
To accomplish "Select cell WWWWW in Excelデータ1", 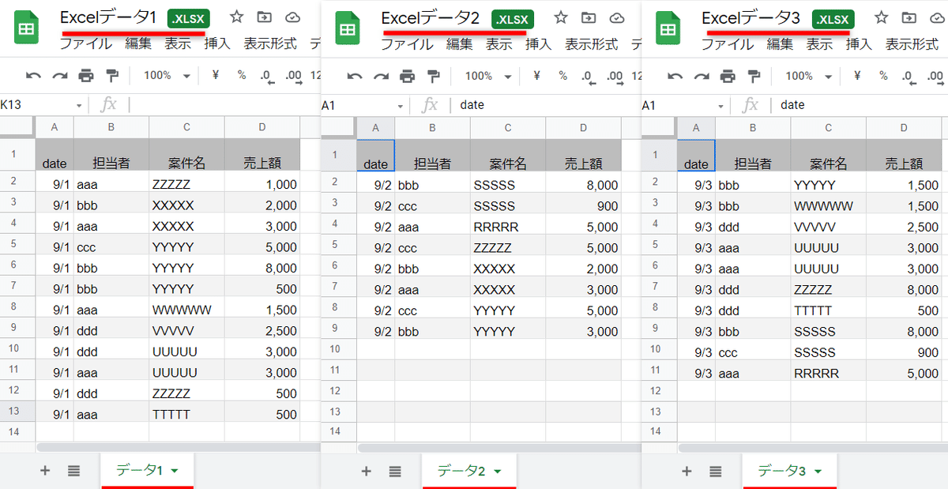I will click(x=186, y=310).
